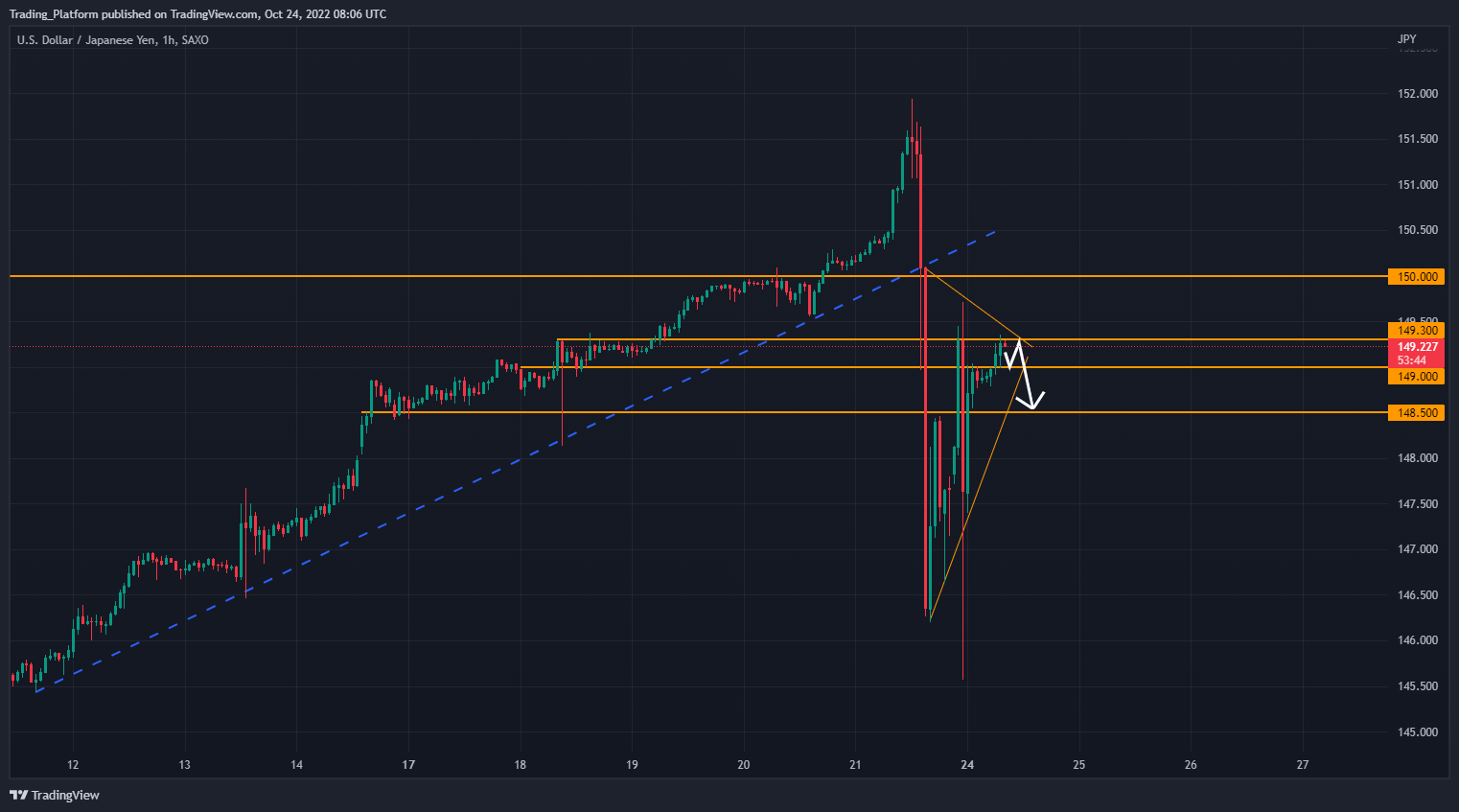The width and height of the screenshot is (1459, 812).
Task: Click date 24 on the time axis
Action: pos(967,765)
